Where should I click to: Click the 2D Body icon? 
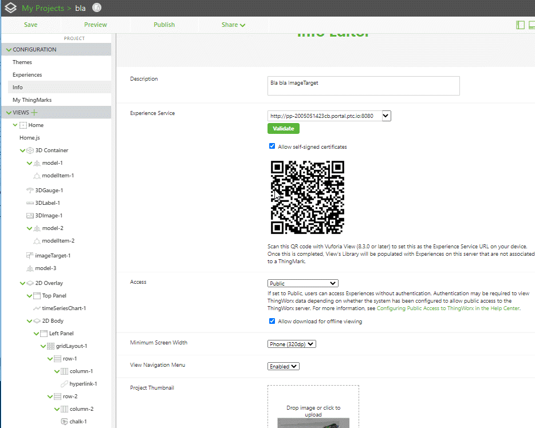coord(37,321)
